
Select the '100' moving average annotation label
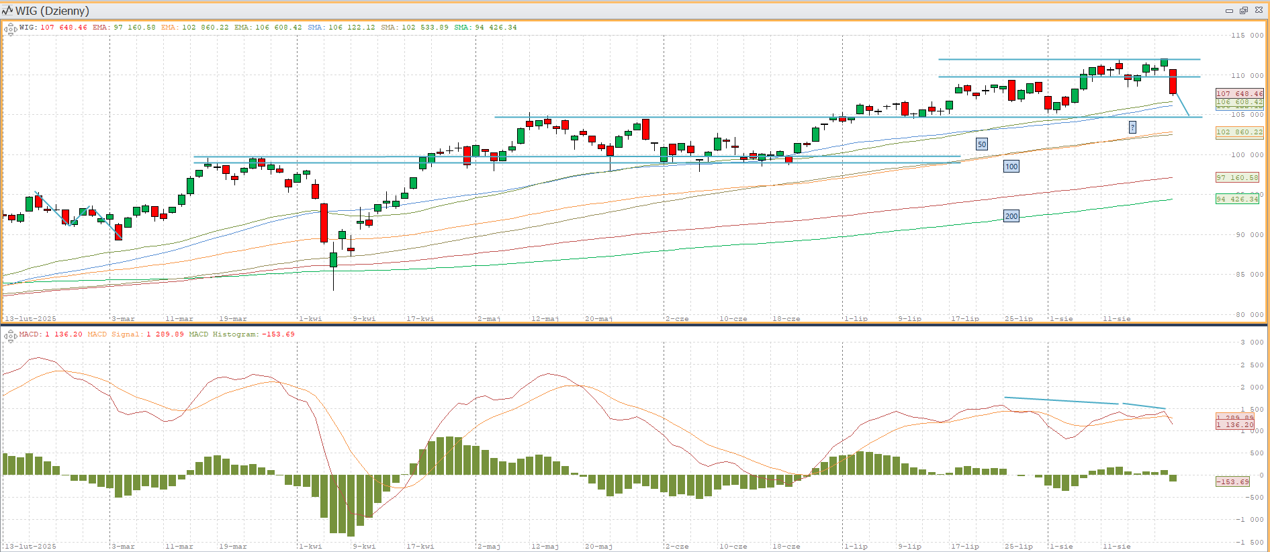click(1011, 167)
